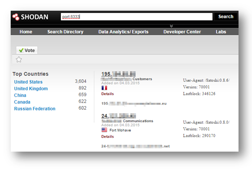Open Data Analytics/ Exports menu item

click(x=123, y=32)
